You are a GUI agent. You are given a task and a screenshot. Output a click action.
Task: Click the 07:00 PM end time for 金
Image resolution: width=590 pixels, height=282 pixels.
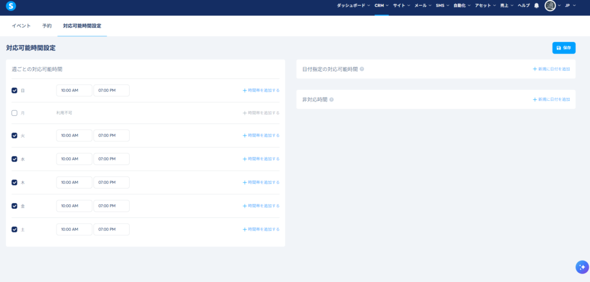111,206
